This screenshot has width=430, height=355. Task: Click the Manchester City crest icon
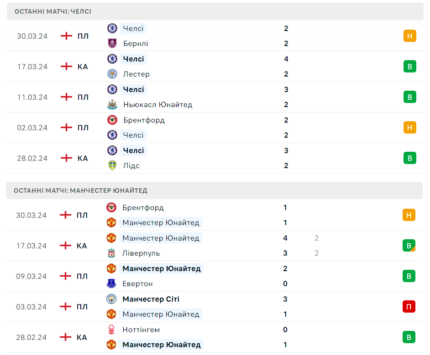click(x=111, y=299)
